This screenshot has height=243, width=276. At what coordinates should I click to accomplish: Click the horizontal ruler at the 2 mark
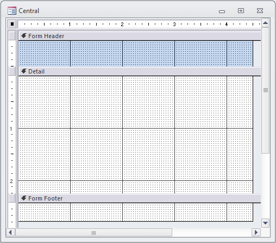122,24
